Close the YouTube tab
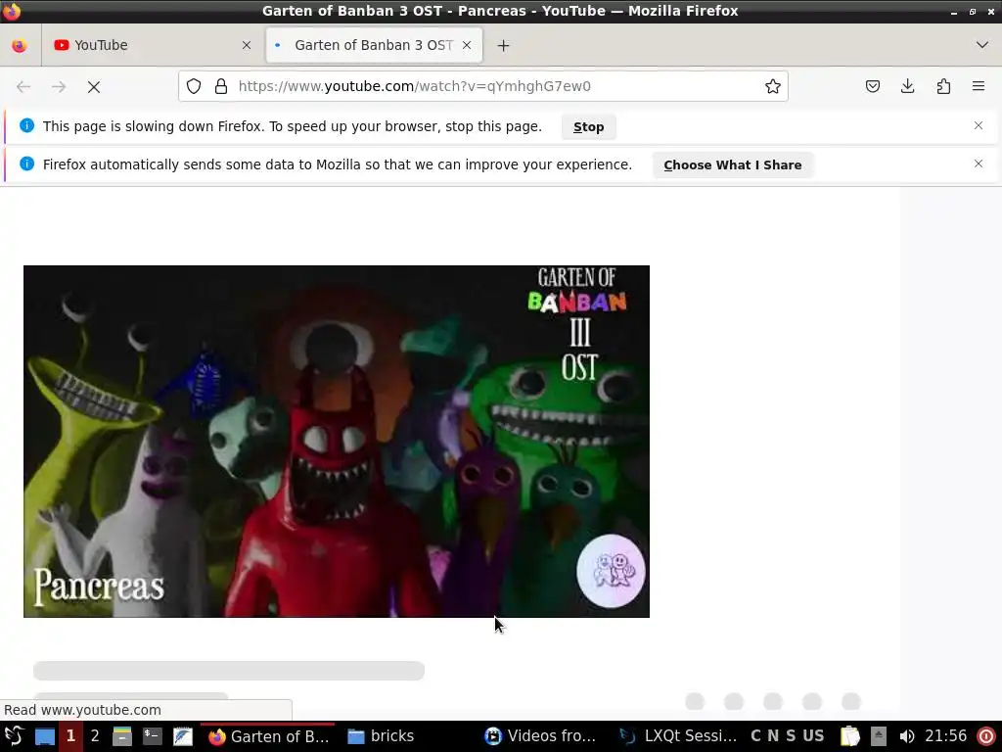The height and width of the screenshot is (752, 1002). point(247,45)
